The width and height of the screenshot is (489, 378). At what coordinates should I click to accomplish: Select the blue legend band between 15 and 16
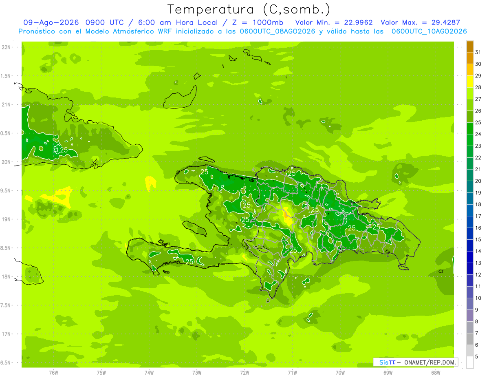[470, 234]
